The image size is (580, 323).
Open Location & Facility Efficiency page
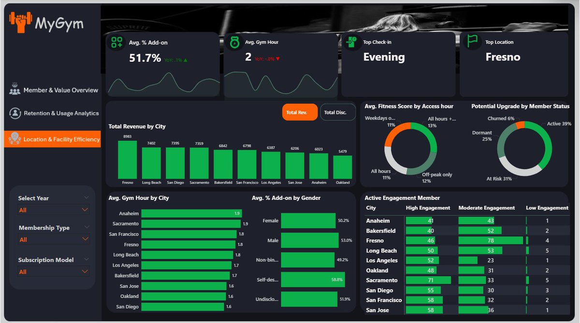point(52,139)
